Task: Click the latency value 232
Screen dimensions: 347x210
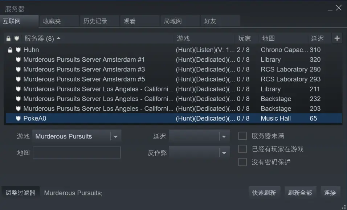Action: [315, 99]
